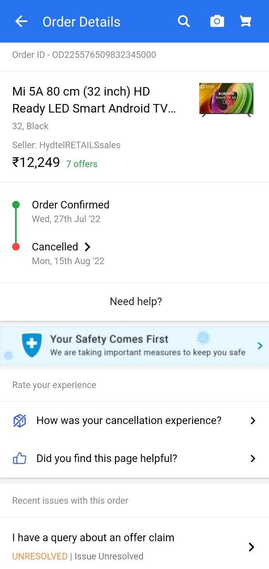Viewport: 269px width, 569px height.
Task: Tap the Need help? button
Action: click(x=136, y=301)
